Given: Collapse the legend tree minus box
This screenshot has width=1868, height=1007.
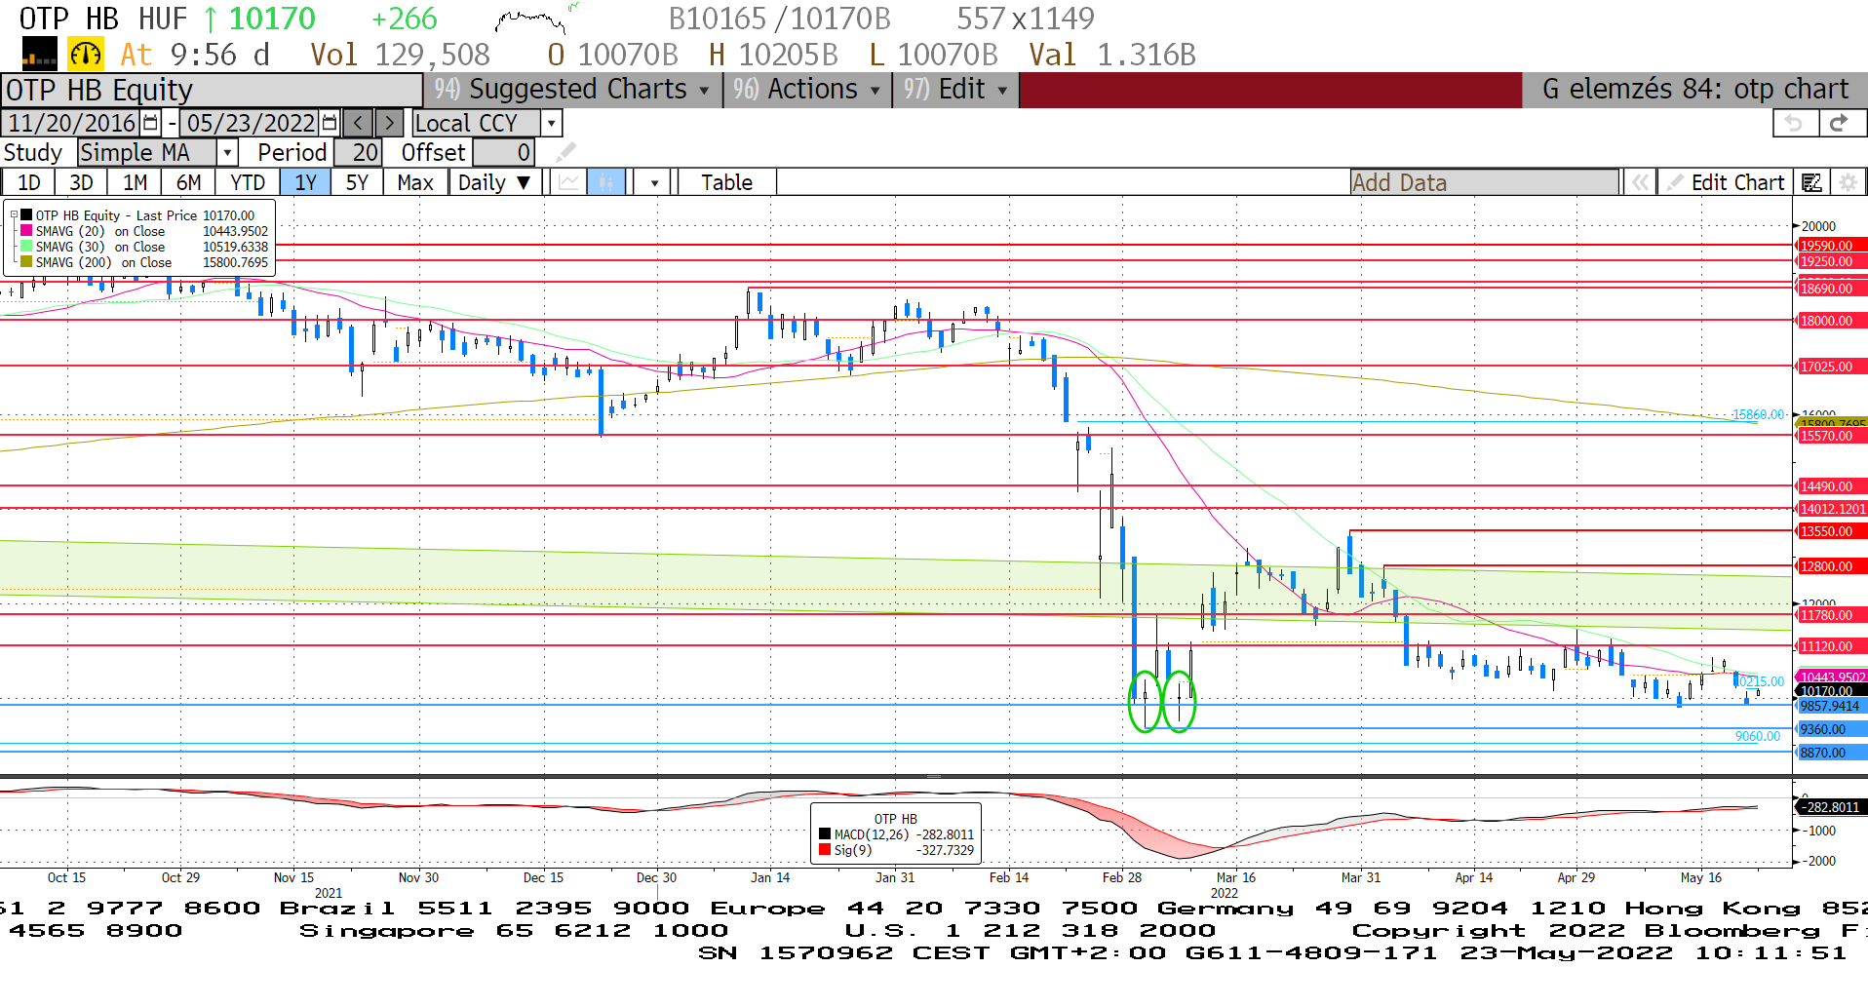Looking at the screenshot, I should pyautogui.click(x=14, y=215).
